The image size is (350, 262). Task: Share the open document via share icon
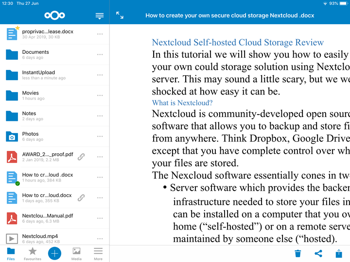pos(318,254)
